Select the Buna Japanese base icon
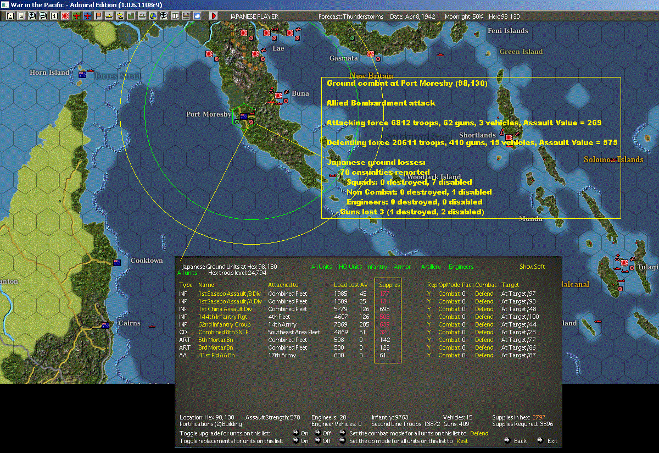The width and height of the screenshot is (659, 453). (x=279, y=95)
